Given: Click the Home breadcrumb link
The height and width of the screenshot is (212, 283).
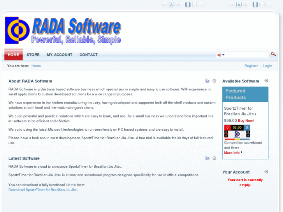Looking at the screenshot, I should point(36,66).
